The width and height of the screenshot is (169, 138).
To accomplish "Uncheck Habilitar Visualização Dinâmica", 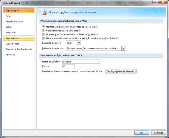I will point(43,30).
